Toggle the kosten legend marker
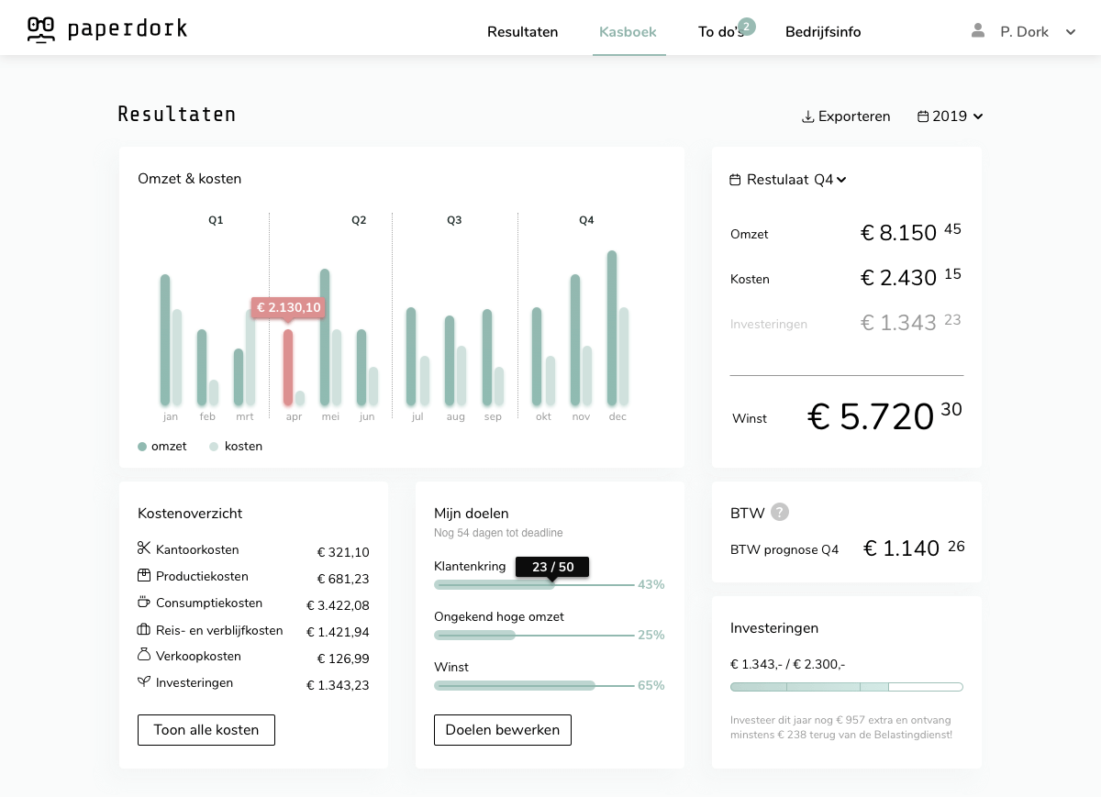This screenshot has width=1101, height=797. (x=214, y=447)
